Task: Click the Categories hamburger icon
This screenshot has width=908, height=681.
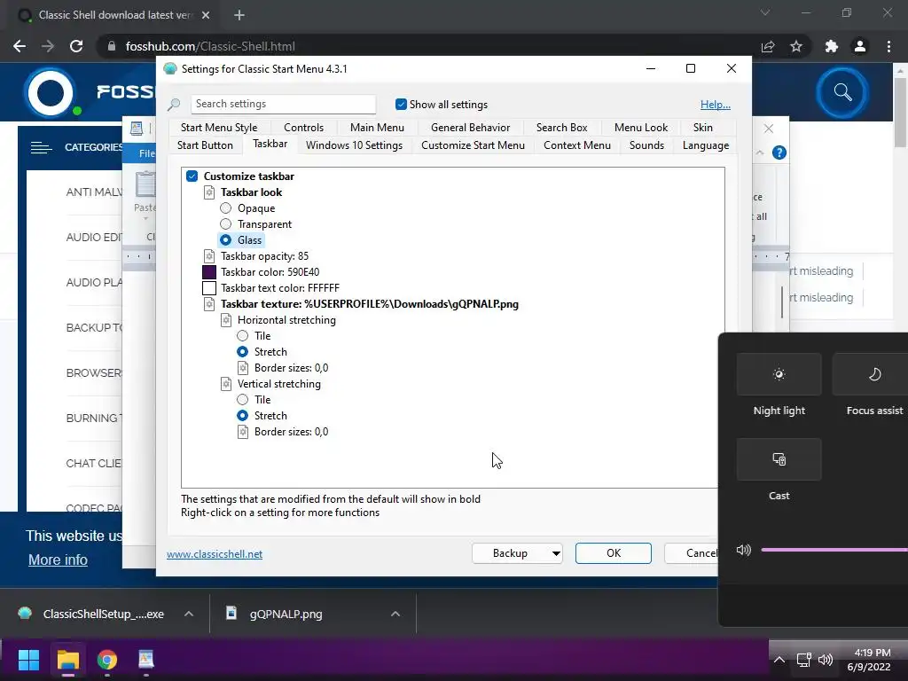Action: pyautogui.click(x=41, y=148)
